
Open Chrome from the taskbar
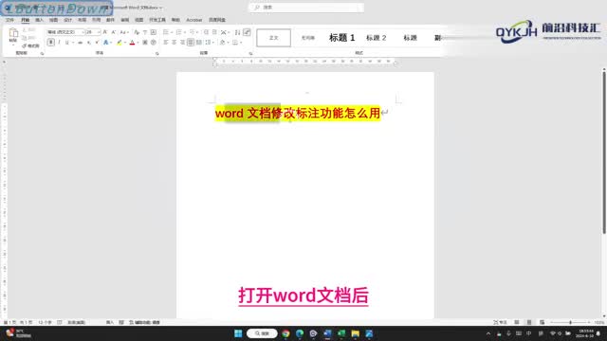(285, 333)
